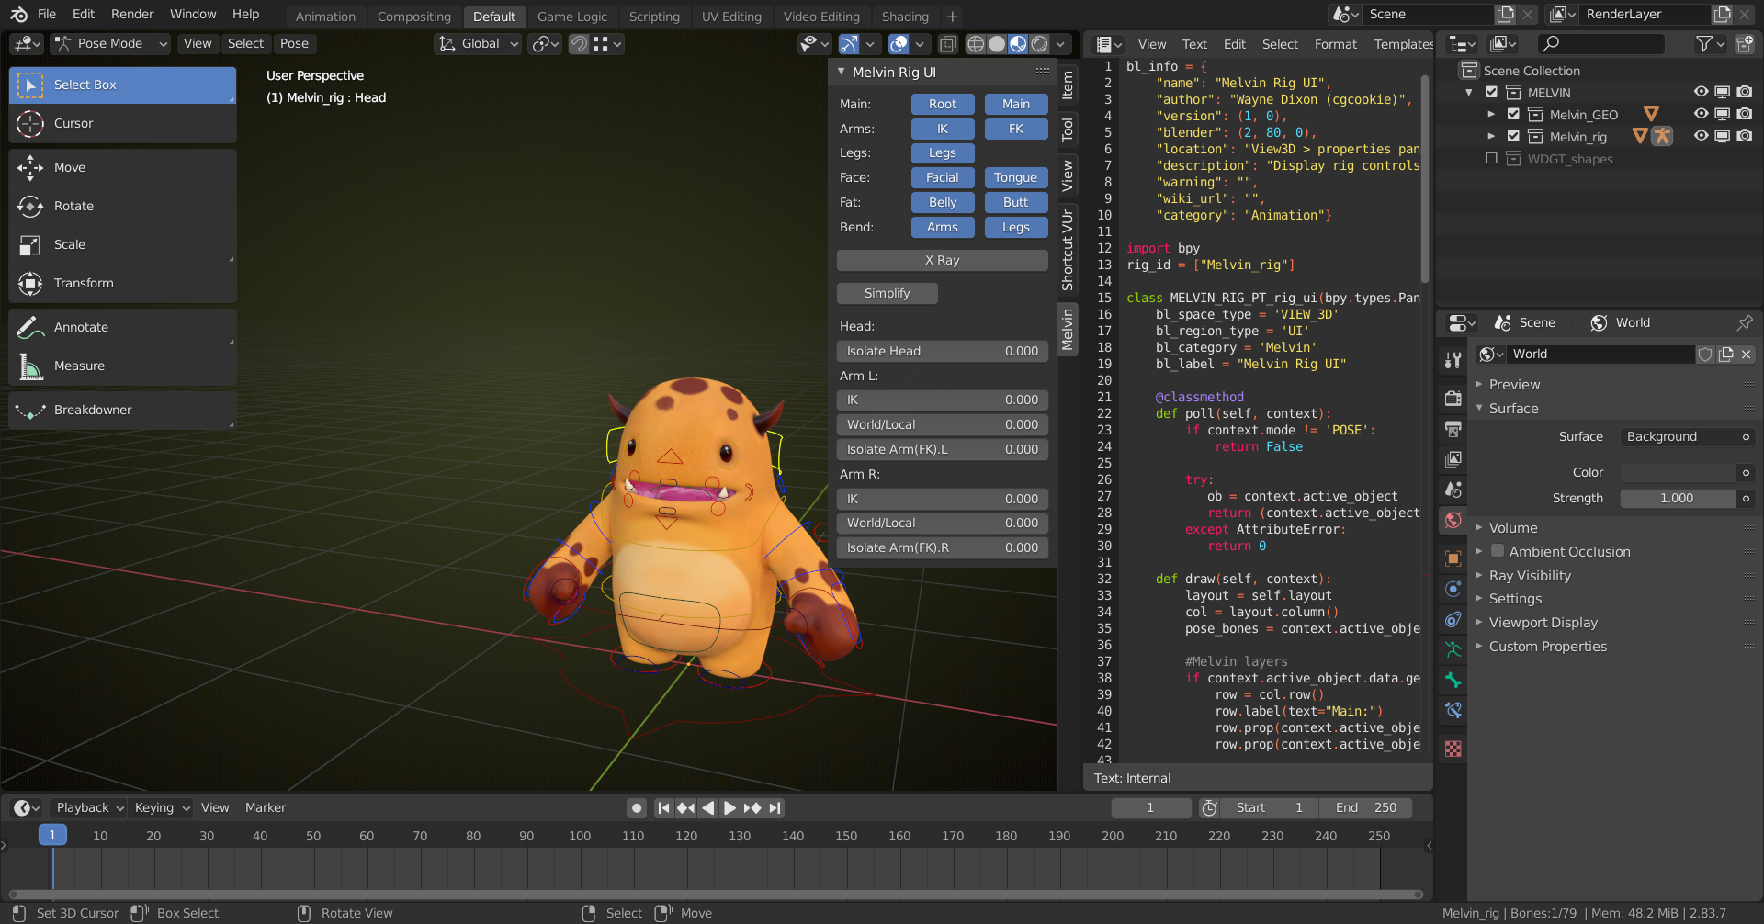1764x924 pixels.
Task: Hide Melvin_GEO in the viewport
Action: coord(1701,114)
